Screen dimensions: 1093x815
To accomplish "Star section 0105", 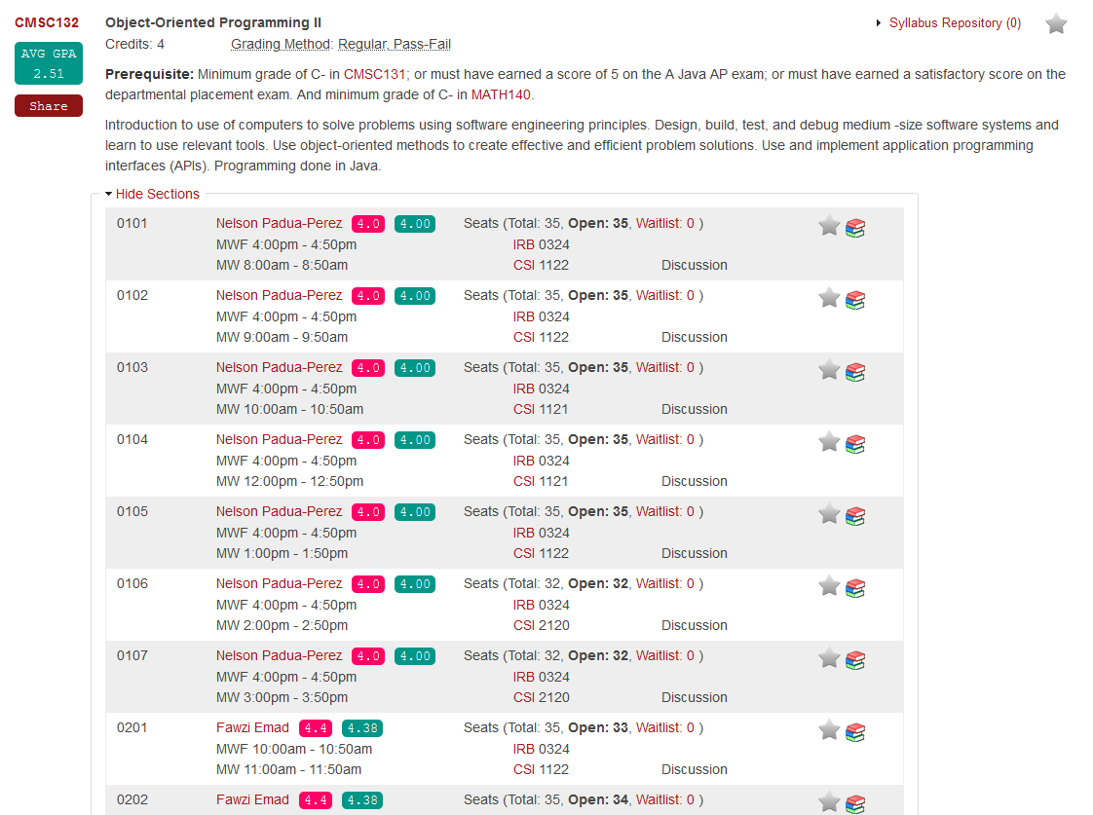I will coord(829,514).
